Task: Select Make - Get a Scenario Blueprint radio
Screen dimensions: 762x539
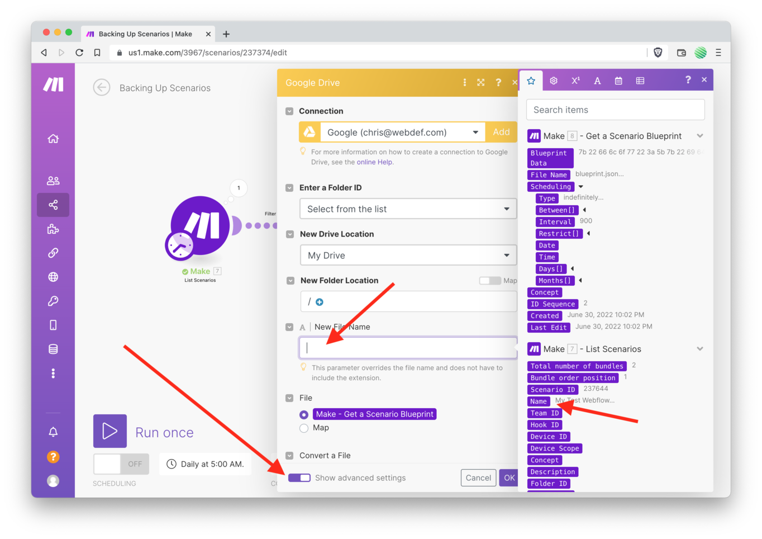Action: [304, 415]
